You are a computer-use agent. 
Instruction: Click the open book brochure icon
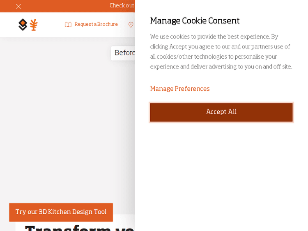point(68,25)
